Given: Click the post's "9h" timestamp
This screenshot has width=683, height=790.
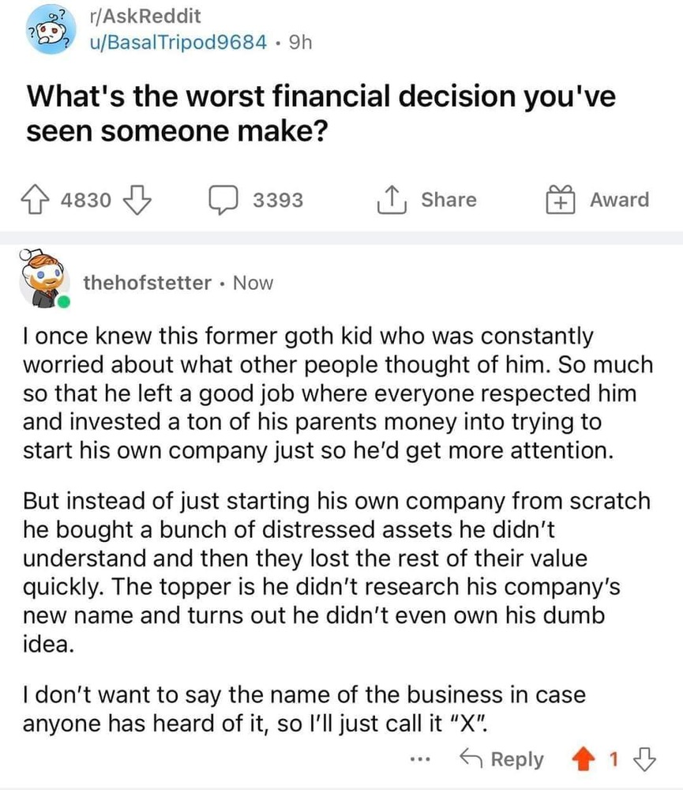Looking at the screenshot, I should [x=301, y=40].
